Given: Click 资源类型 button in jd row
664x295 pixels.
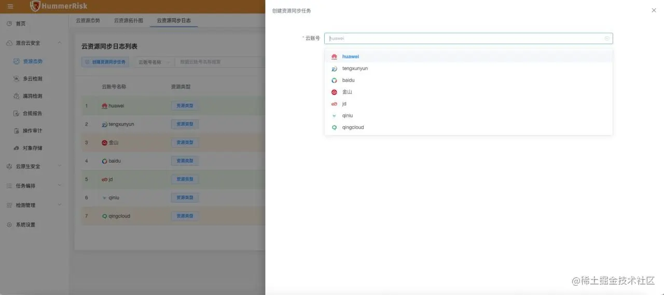Looking at the screenshot, I should pyautogui.click(x=185, y=179).
